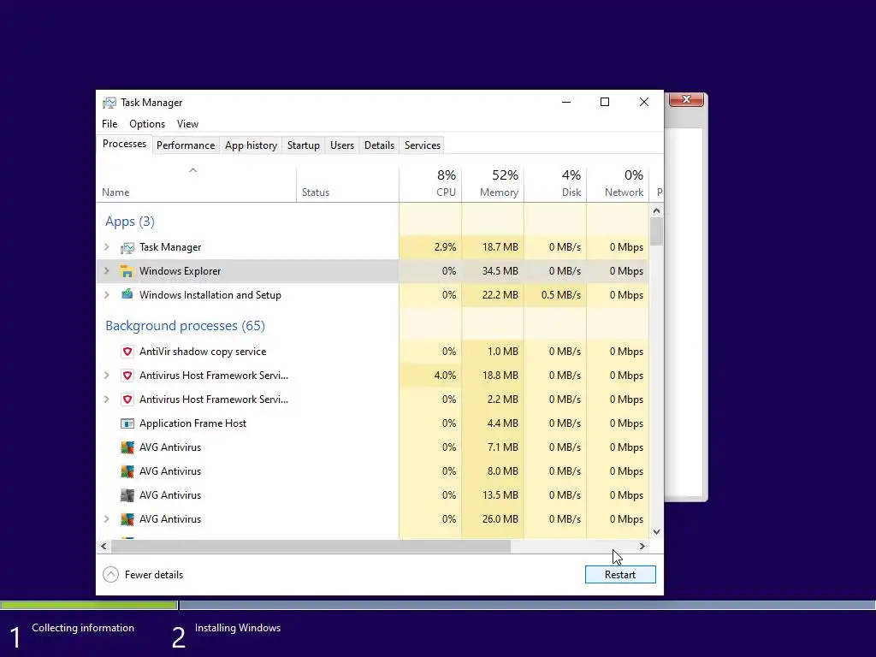Click the AntiVir shadow copy service shield icon

(127, 352)
